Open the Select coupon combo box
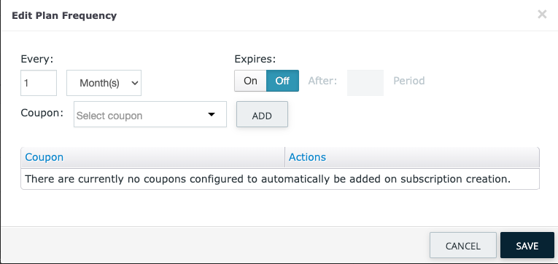Image resolution: width=558 pixels, height=264 pixels. click(x=150, y=114)
